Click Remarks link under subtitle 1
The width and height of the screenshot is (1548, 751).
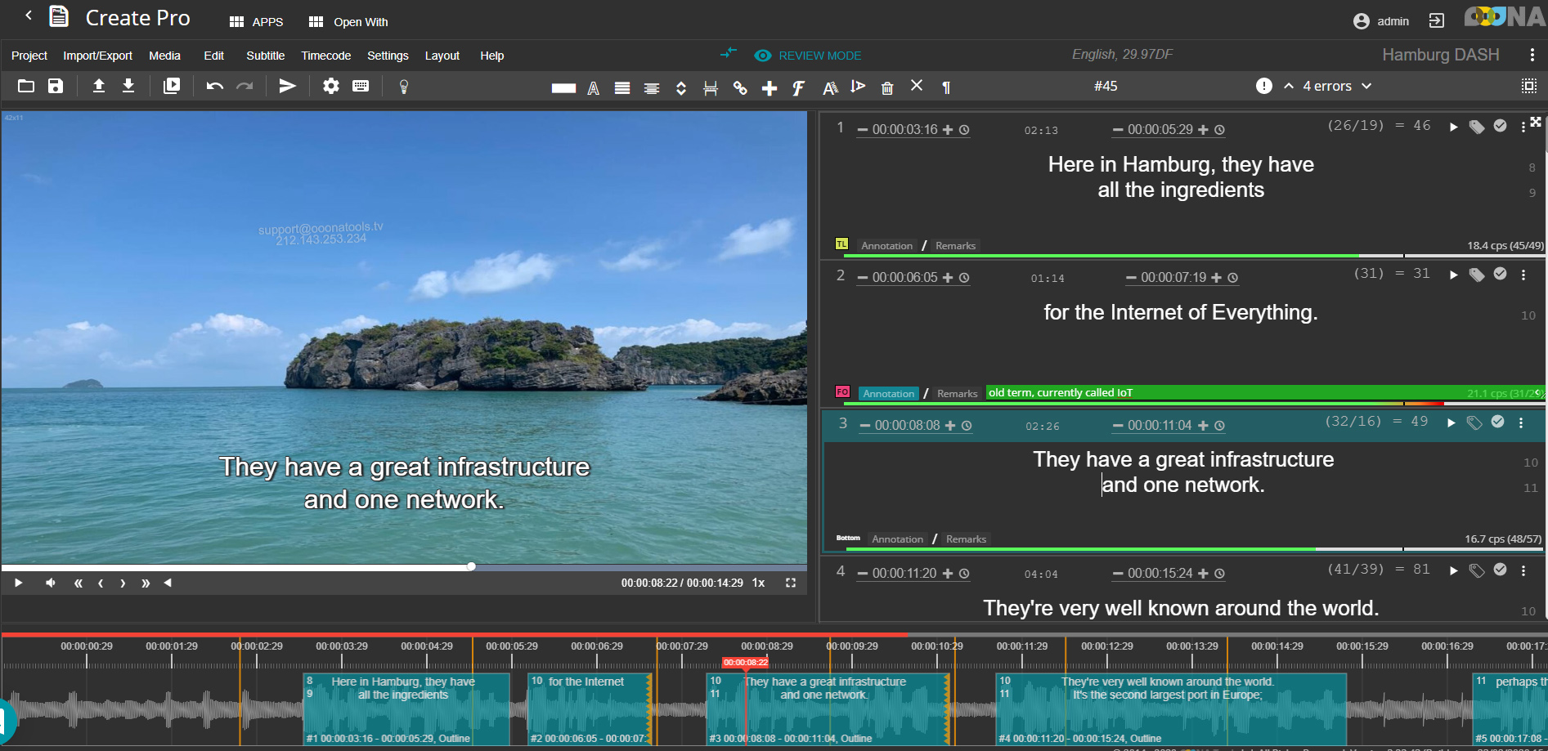pyautogui.click(x=955, y=246)
